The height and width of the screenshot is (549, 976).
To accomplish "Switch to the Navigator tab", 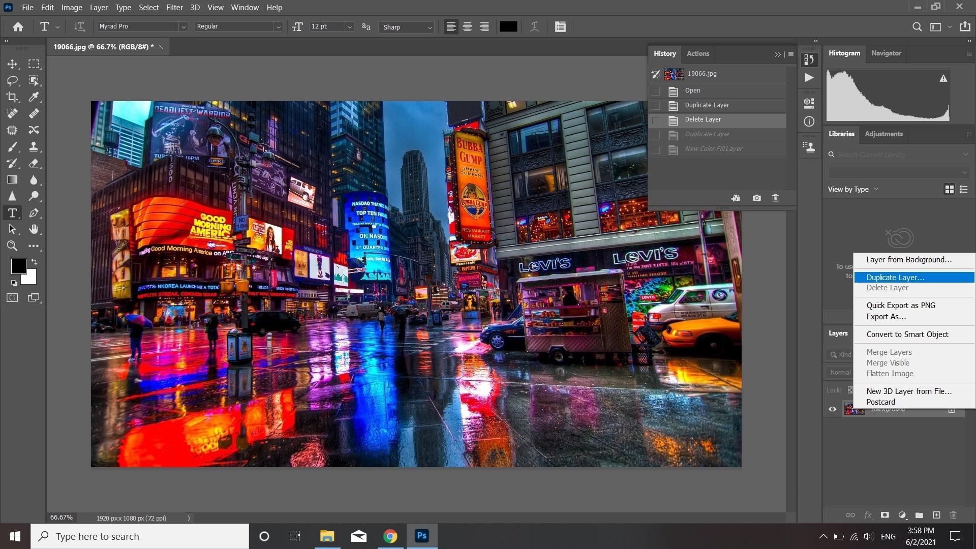I will (886, 53).
